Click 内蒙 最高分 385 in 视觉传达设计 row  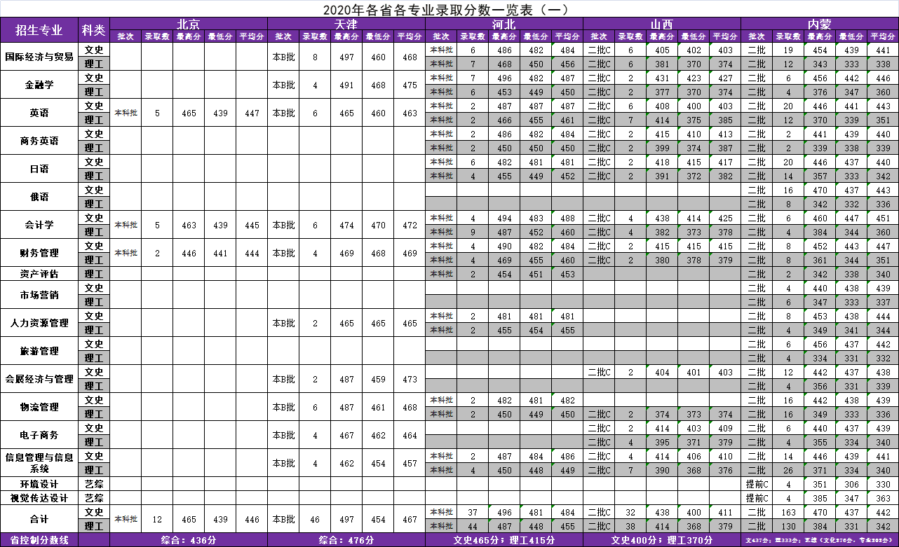(x=820, y=498)
